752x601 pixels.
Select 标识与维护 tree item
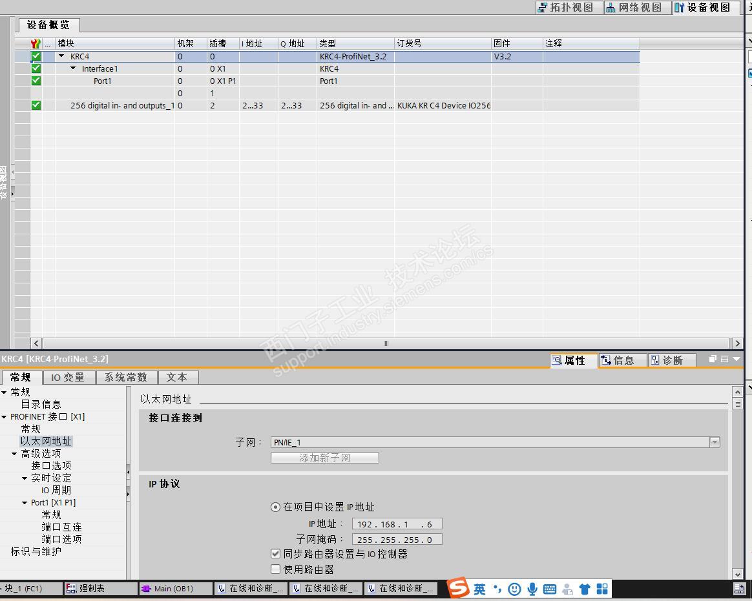coord(36,552)
